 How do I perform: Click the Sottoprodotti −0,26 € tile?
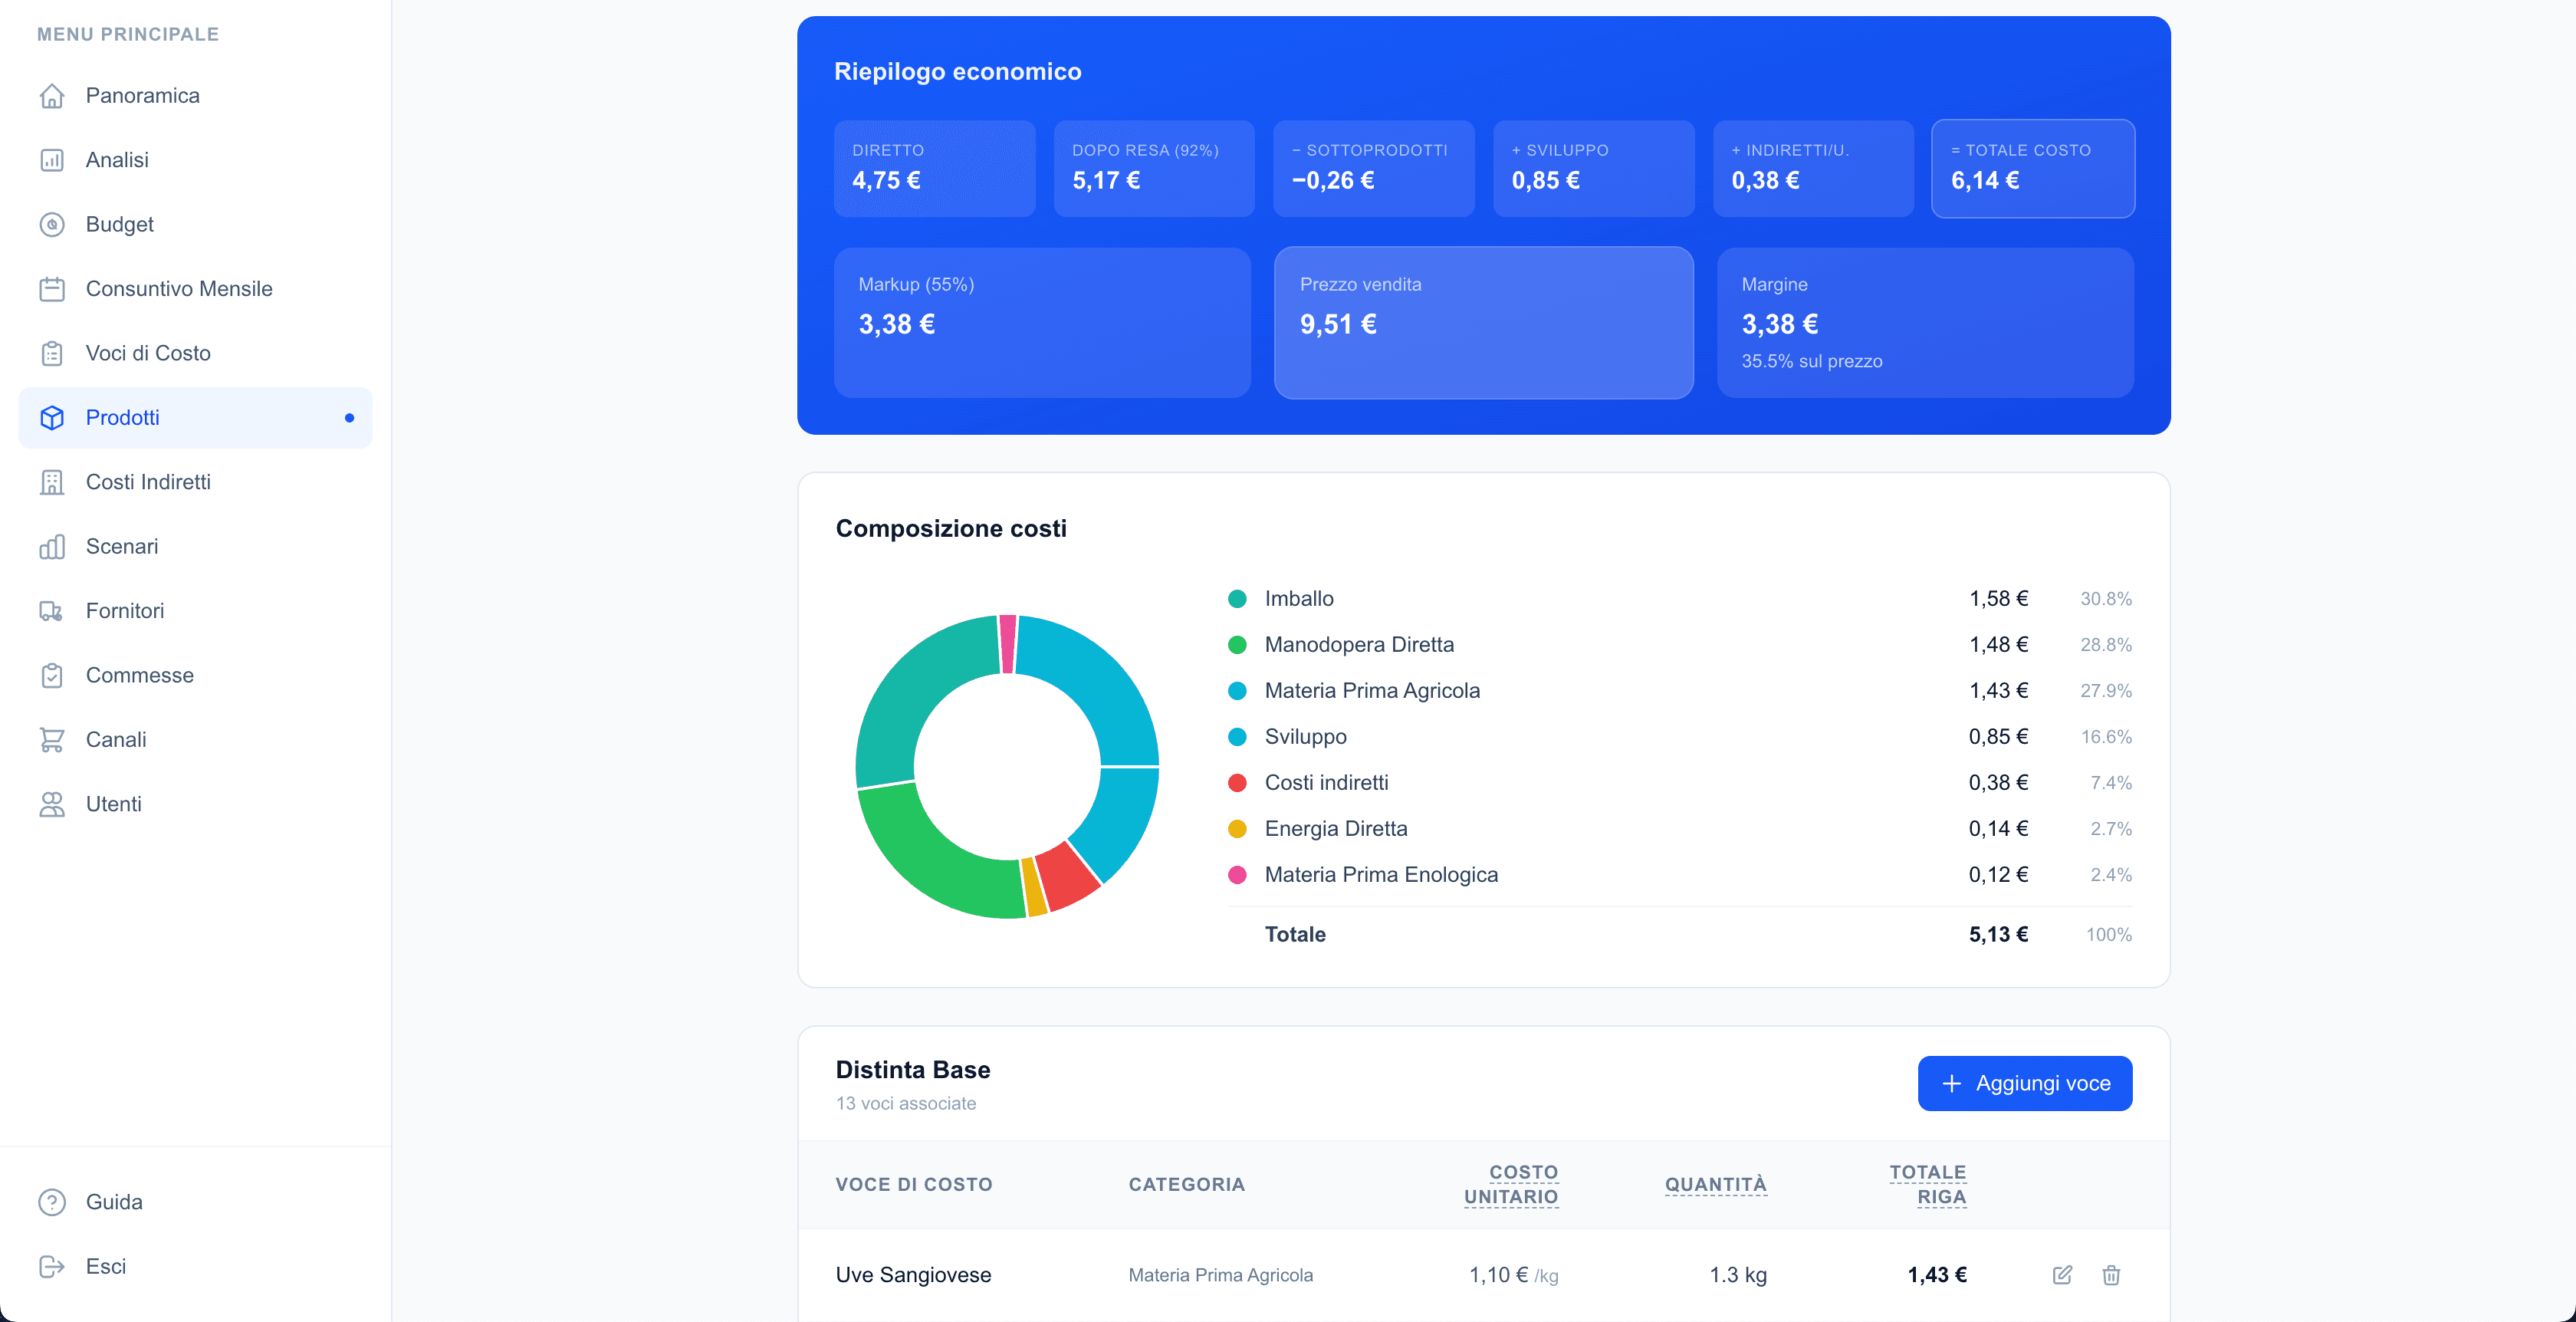pyautogui.click(x=1373, y=168)
